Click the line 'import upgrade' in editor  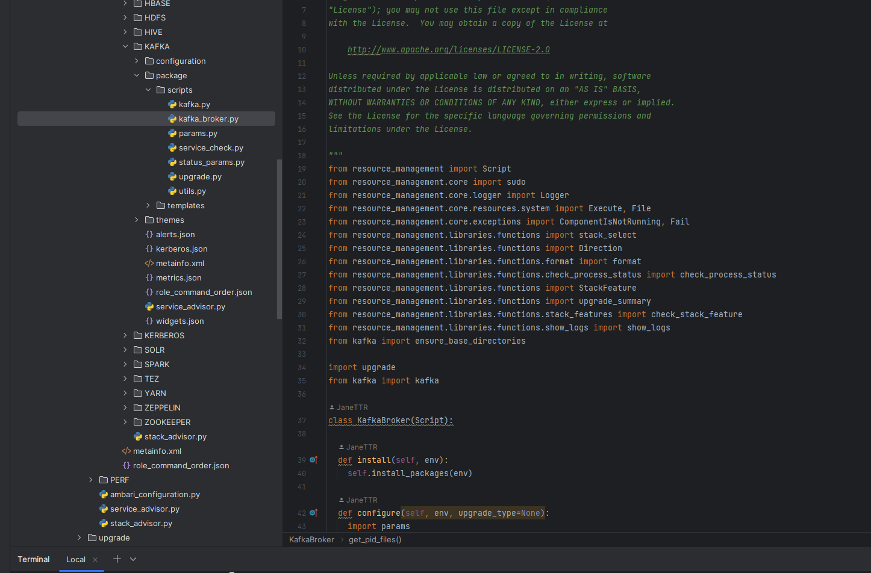(x=362, y=367)
